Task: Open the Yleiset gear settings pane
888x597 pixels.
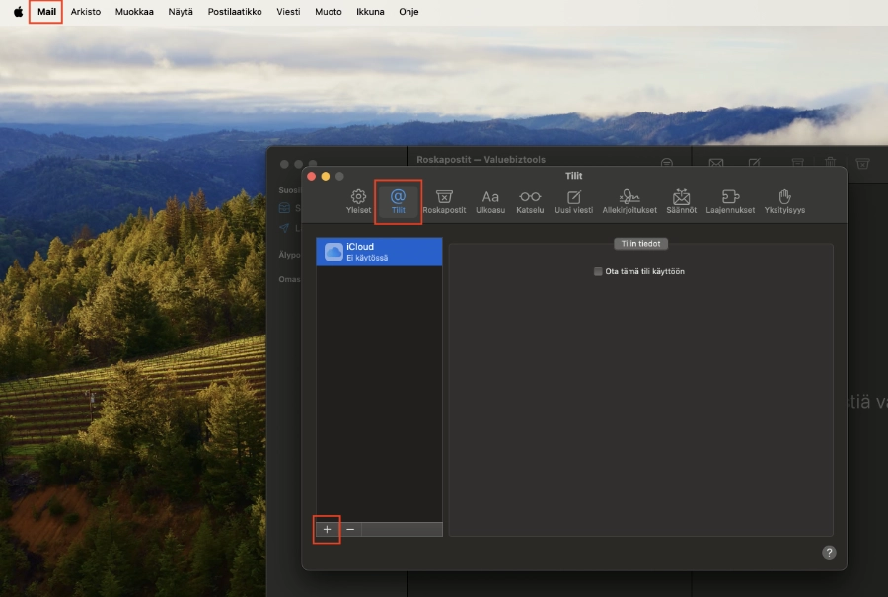Action: [358, 201]
